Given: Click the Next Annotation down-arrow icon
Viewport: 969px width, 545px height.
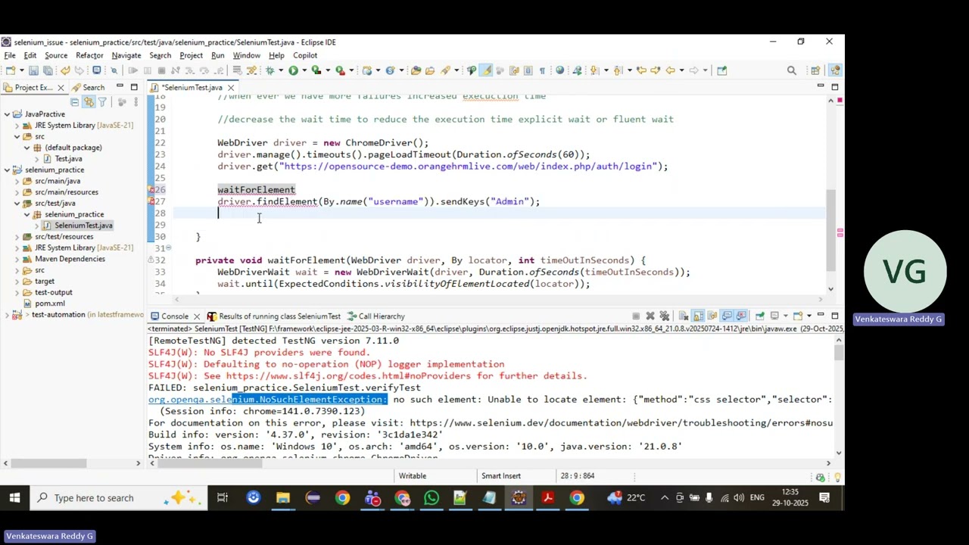Looking at the screenshot, I should click(594, 70).
